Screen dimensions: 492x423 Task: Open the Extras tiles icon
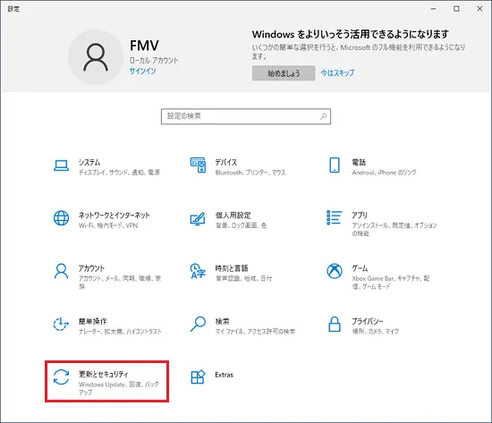pyautogui.click(x=198, y=376)
